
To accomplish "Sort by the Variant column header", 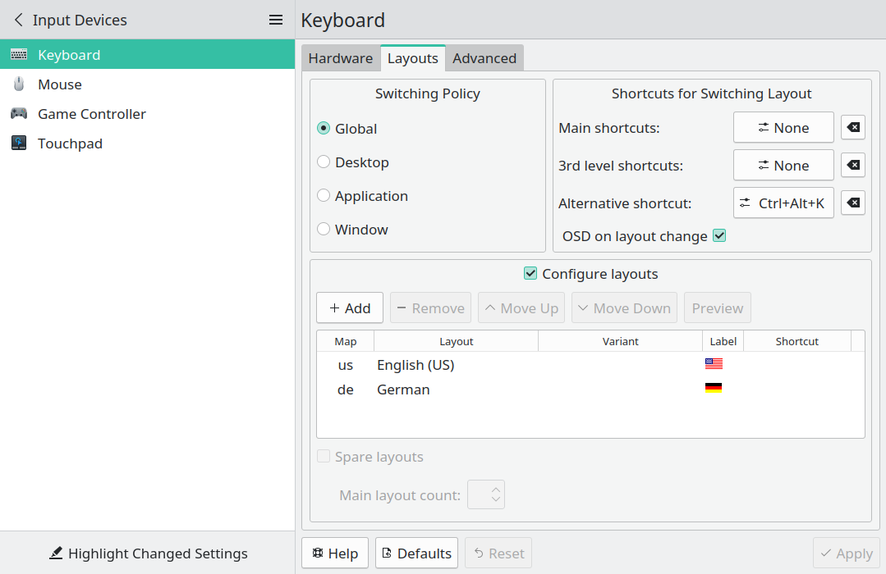I will tap(621, 341).
